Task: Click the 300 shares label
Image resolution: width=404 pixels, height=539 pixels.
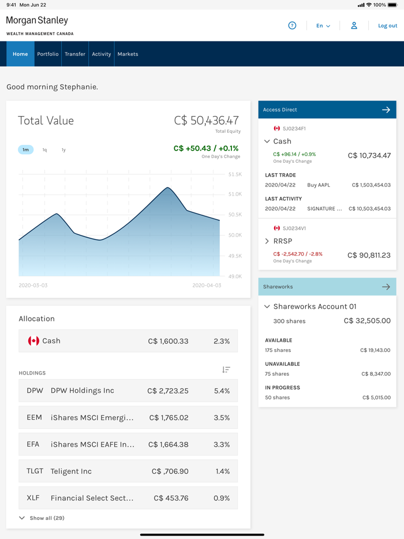Action: [x=289, y=321]
